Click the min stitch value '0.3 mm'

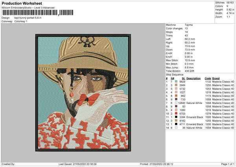[x=189, y=64]
